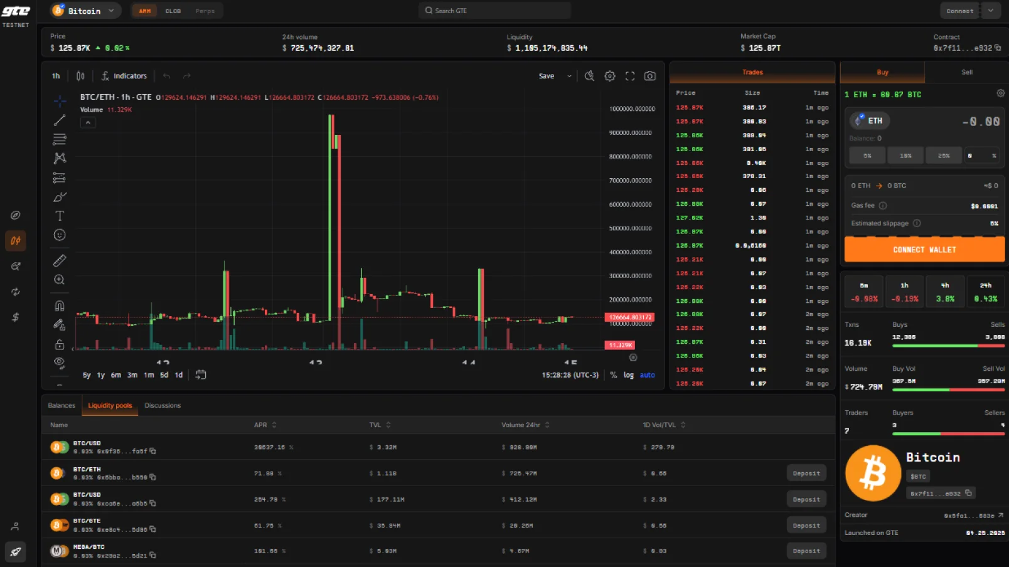Open the 1h interval selector

click(x=56, y=76)
